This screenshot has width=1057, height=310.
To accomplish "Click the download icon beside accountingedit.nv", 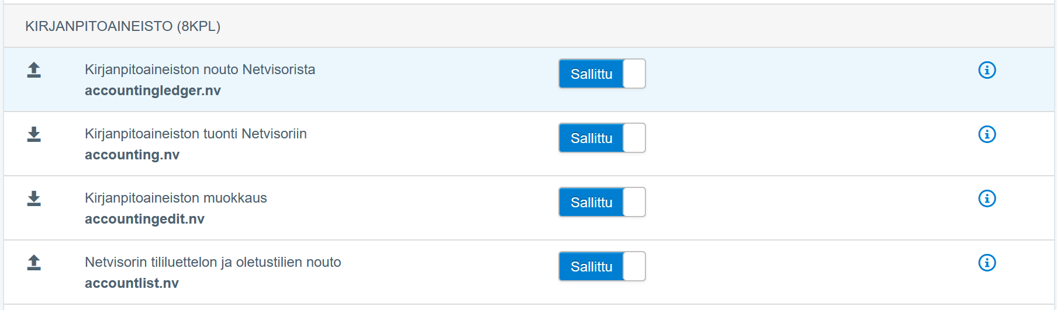I will click(34, 198).
